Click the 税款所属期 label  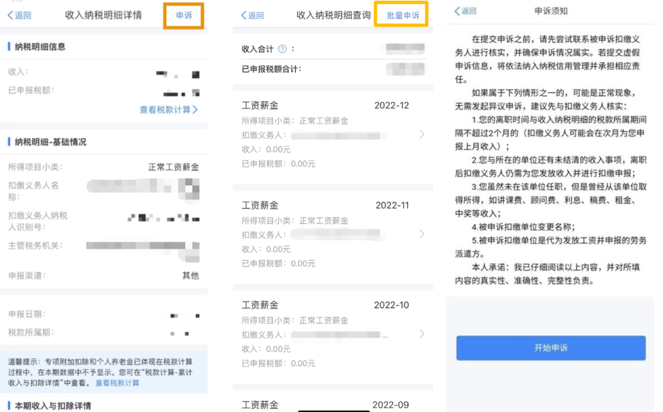tap(31, 333)
